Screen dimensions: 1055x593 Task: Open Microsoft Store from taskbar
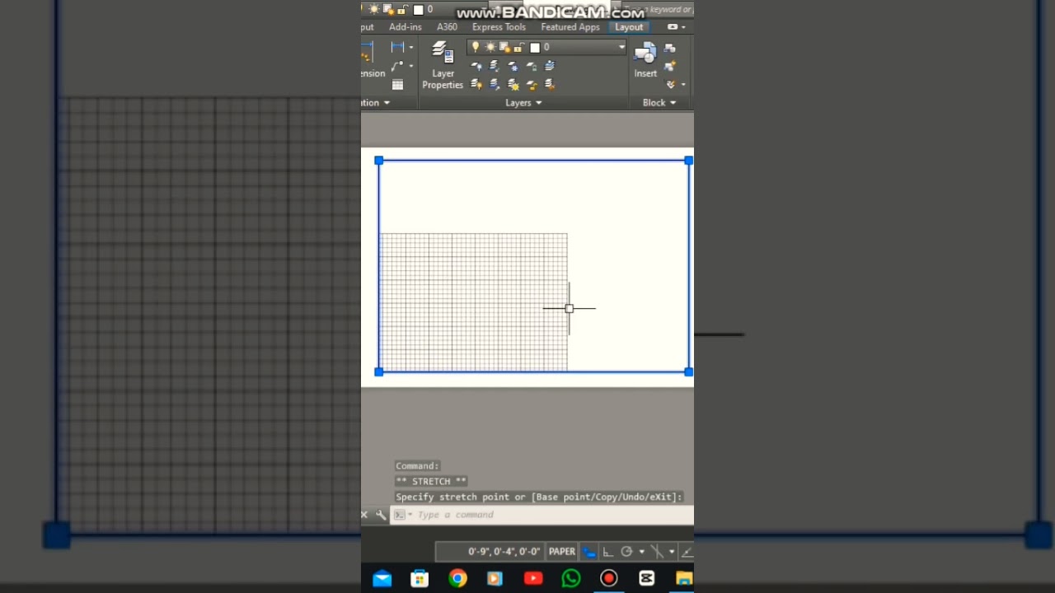[x=420, y=578]
